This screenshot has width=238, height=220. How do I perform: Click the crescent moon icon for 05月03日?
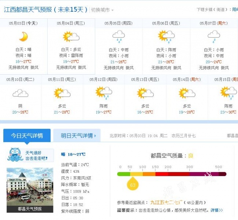(x=23, y=37)
